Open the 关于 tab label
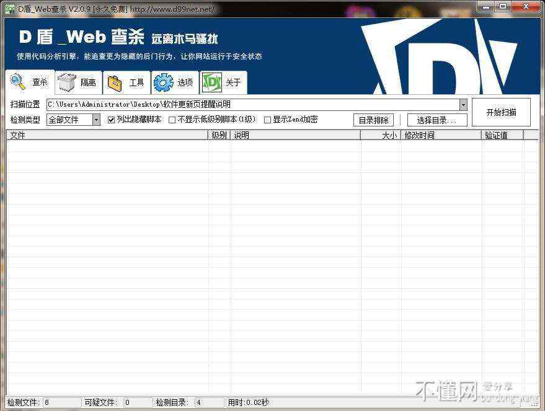Screen dimensions: 545x411 233,82
